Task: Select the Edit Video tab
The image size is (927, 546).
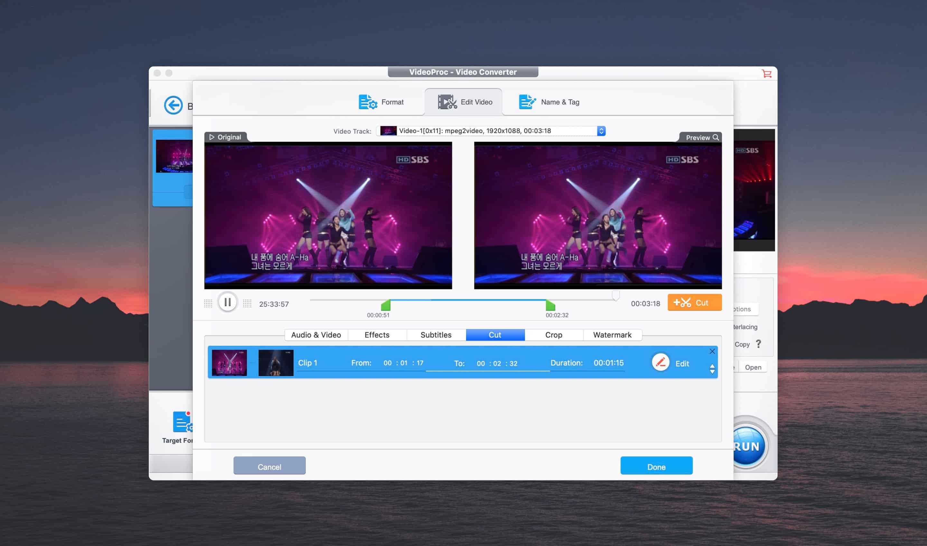Action: pos(464,102)
